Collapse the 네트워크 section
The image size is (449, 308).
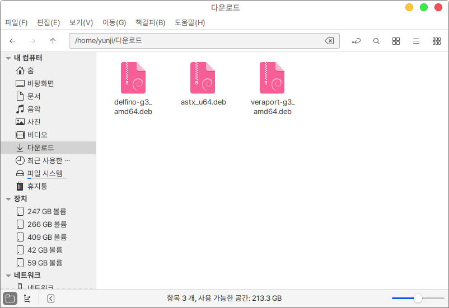[8, 276]
